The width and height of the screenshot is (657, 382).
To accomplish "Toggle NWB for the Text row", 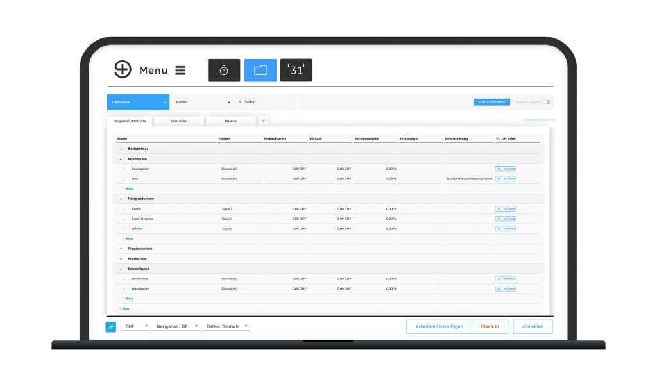I will [512, 179].
